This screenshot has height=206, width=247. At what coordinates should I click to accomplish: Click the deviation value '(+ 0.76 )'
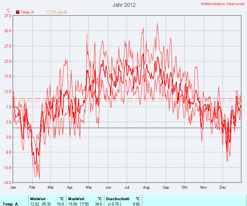[x=114, y=204]
